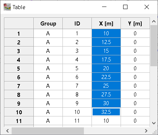
Task: Click X cell with value 30
Action: point(106,103)
